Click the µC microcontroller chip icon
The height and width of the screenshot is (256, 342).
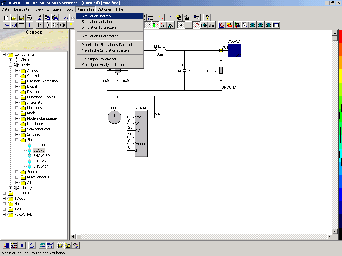(253, 25)
